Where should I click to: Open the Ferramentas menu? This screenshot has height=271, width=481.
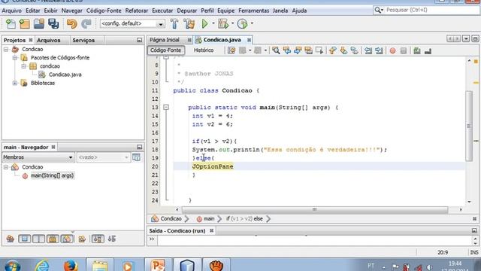click(x=254, y=11)
